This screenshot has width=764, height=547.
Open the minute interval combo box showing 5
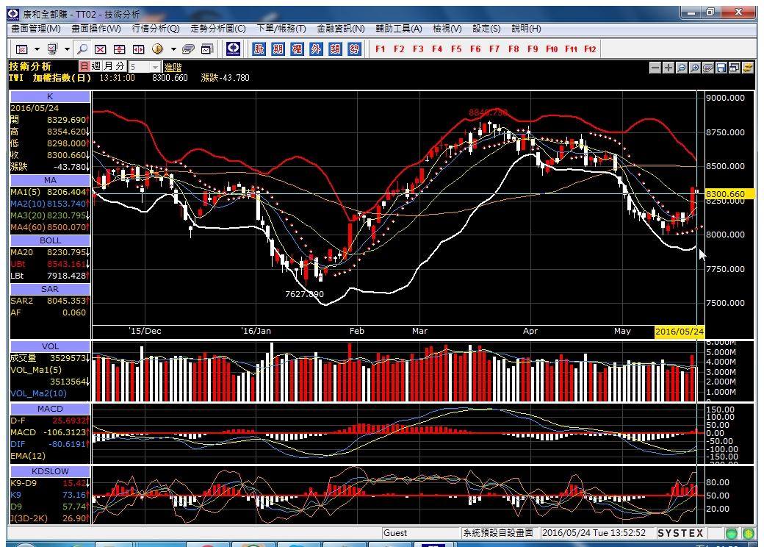point(145,67)
